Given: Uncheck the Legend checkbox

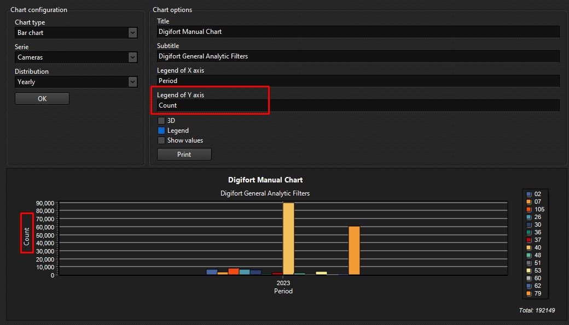Looking at the screenshot, I should pyautogui.click(x=161, y=131).
